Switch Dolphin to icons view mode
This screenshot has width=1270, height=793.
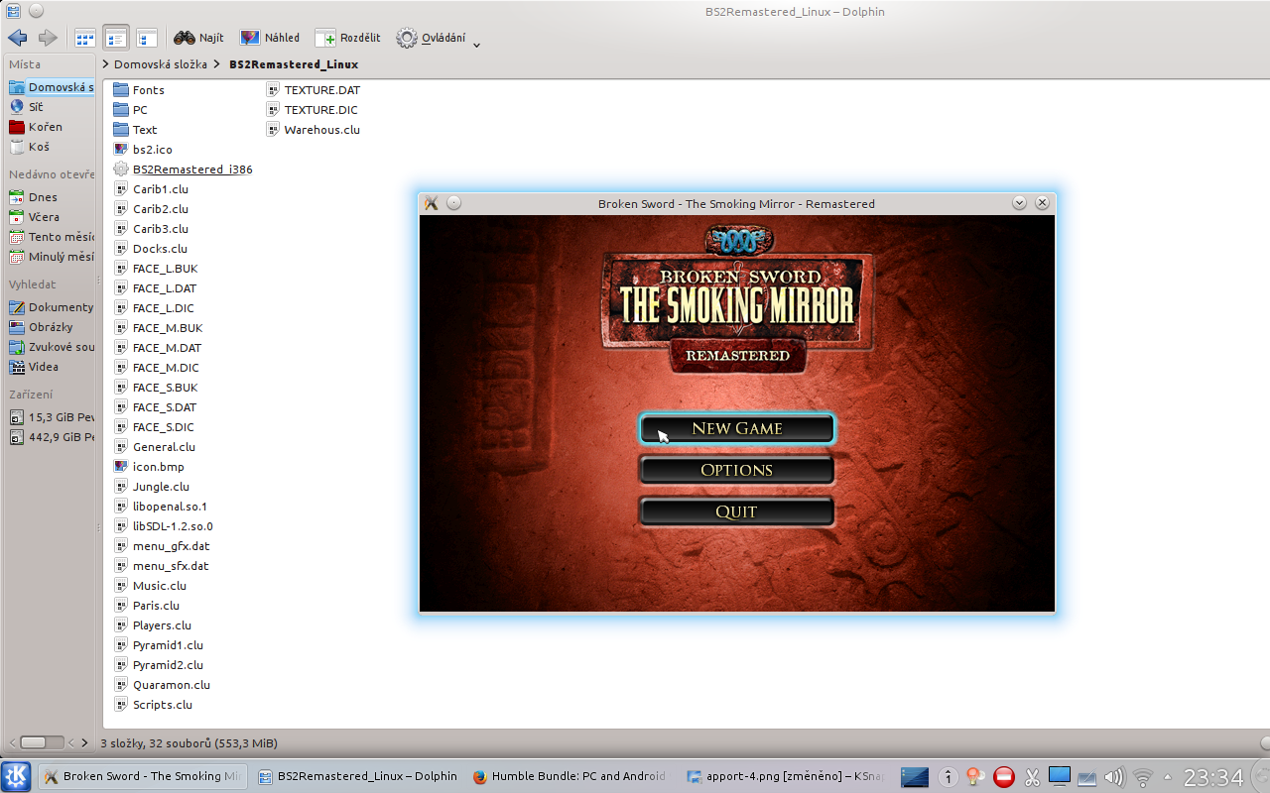point(85,38)
